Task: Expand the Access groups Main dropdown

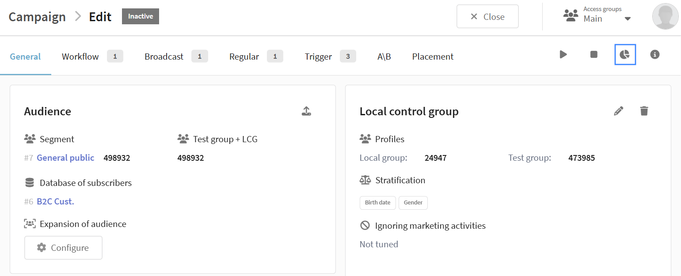Action: (627, 19)
